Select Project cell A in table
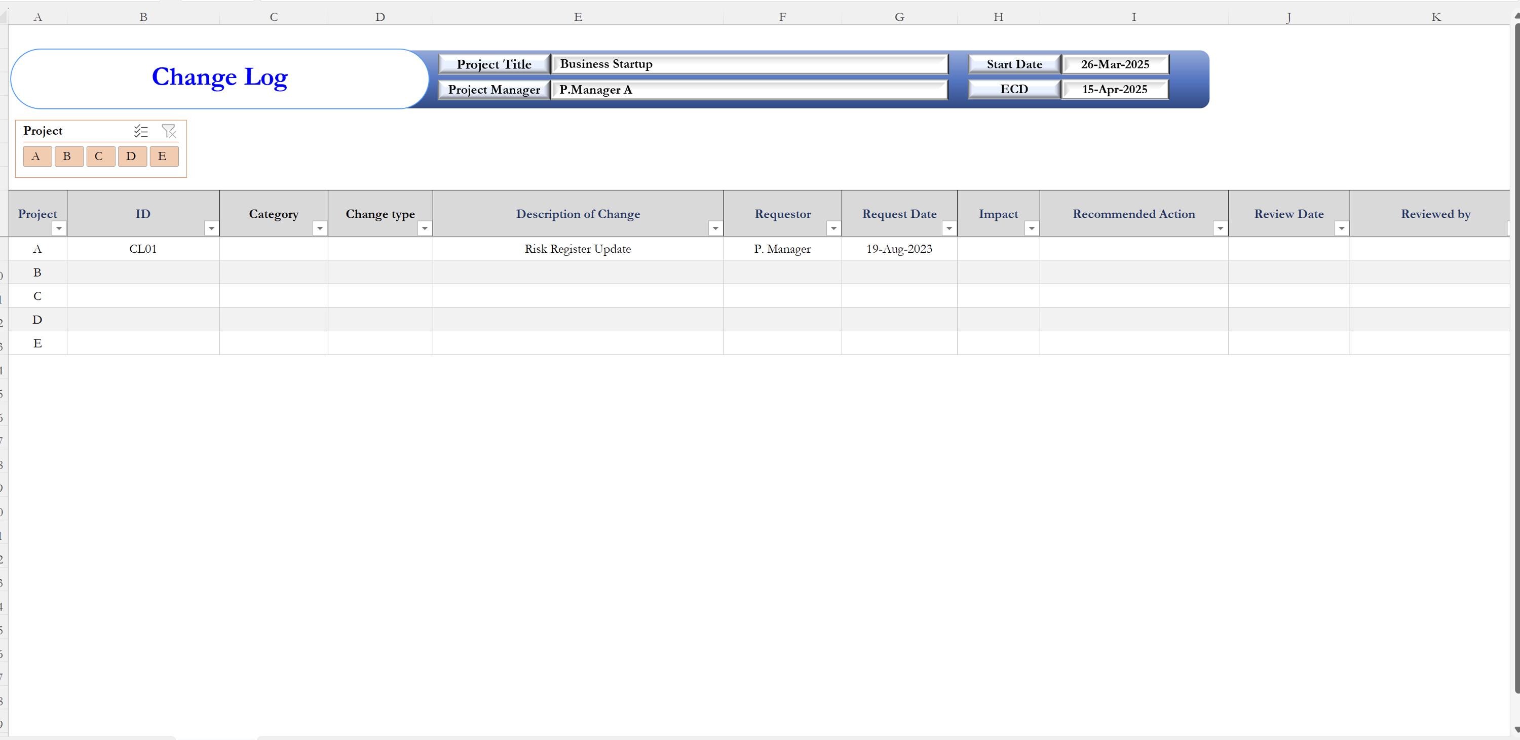 (38, 249)
